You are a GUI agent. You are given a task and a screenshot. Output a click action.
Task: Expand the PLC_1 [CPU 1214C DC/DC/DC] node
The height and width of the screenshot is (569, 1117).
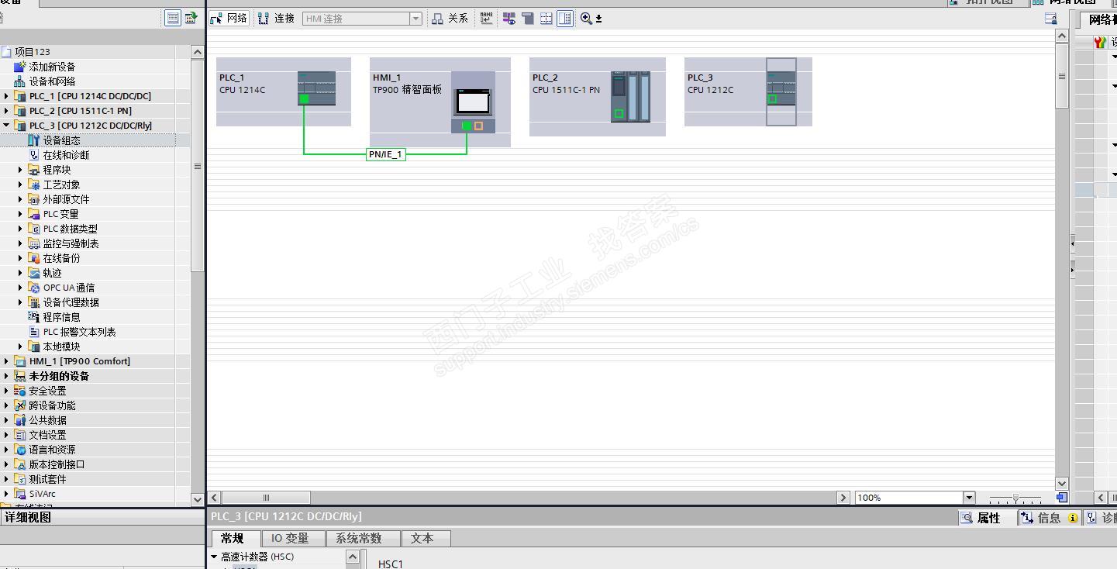[7, 96]
